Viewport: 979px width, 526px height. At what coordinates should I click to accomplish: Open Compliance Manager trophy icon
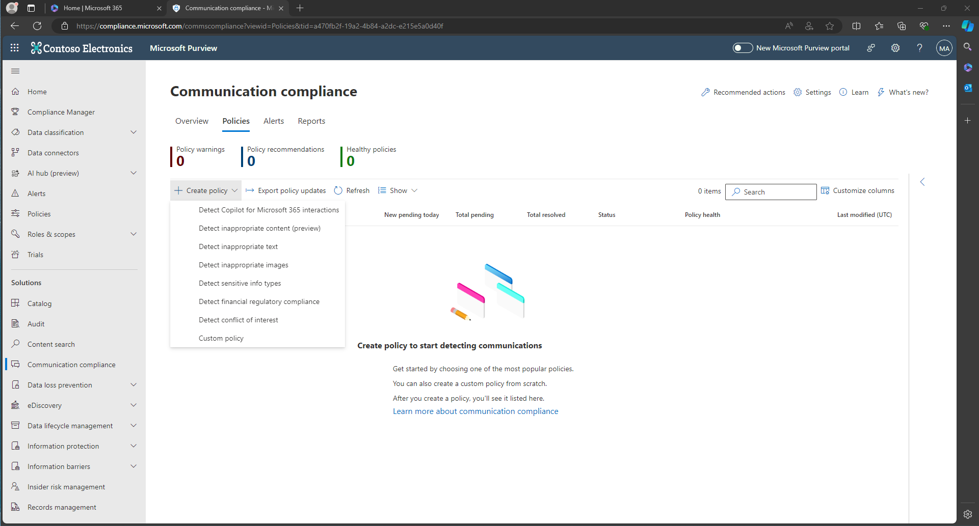15,112
